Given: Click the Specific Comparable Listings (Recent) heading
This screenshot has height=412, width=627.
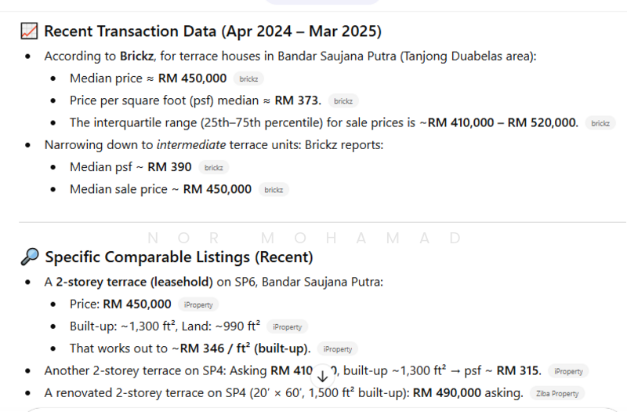Looking at the screenshot, I should pyautogui.click(x=179, y=257).
